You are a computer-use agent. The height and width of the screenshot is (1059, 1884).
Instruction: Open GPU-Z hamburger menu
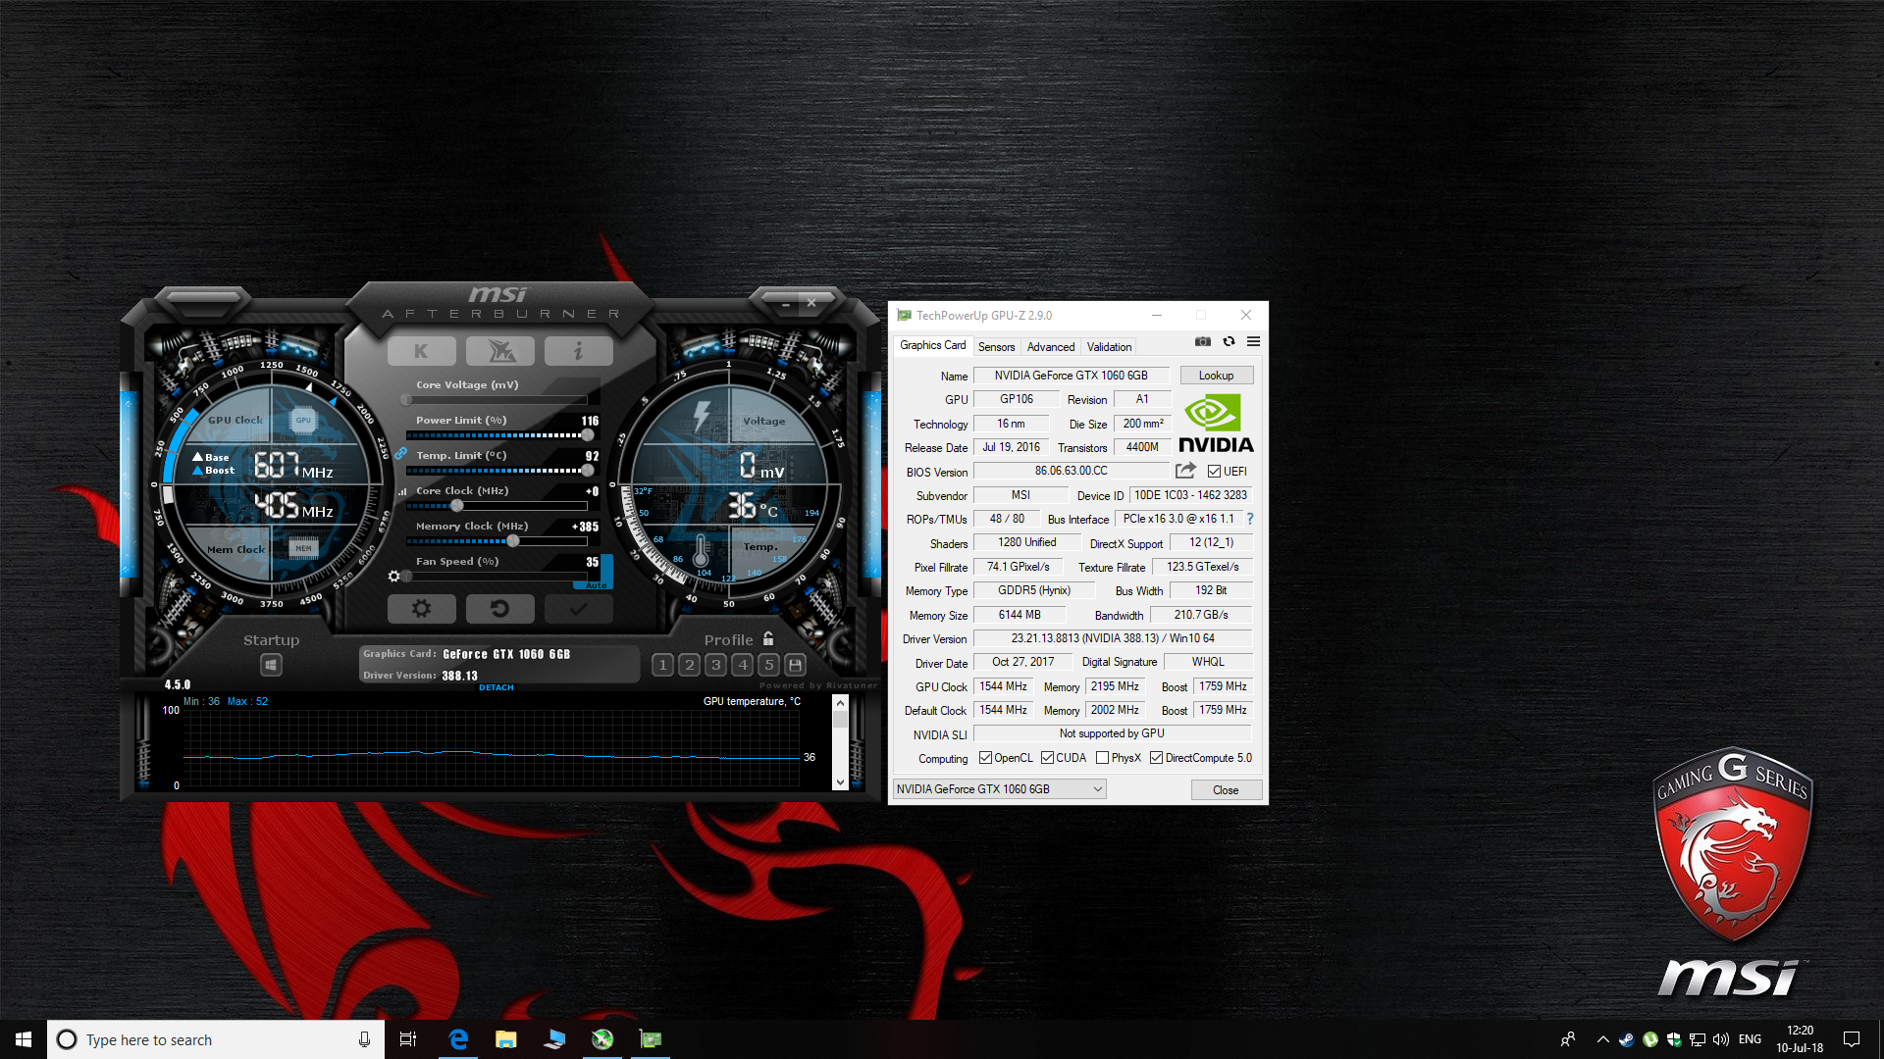(x=1253, y=341)
